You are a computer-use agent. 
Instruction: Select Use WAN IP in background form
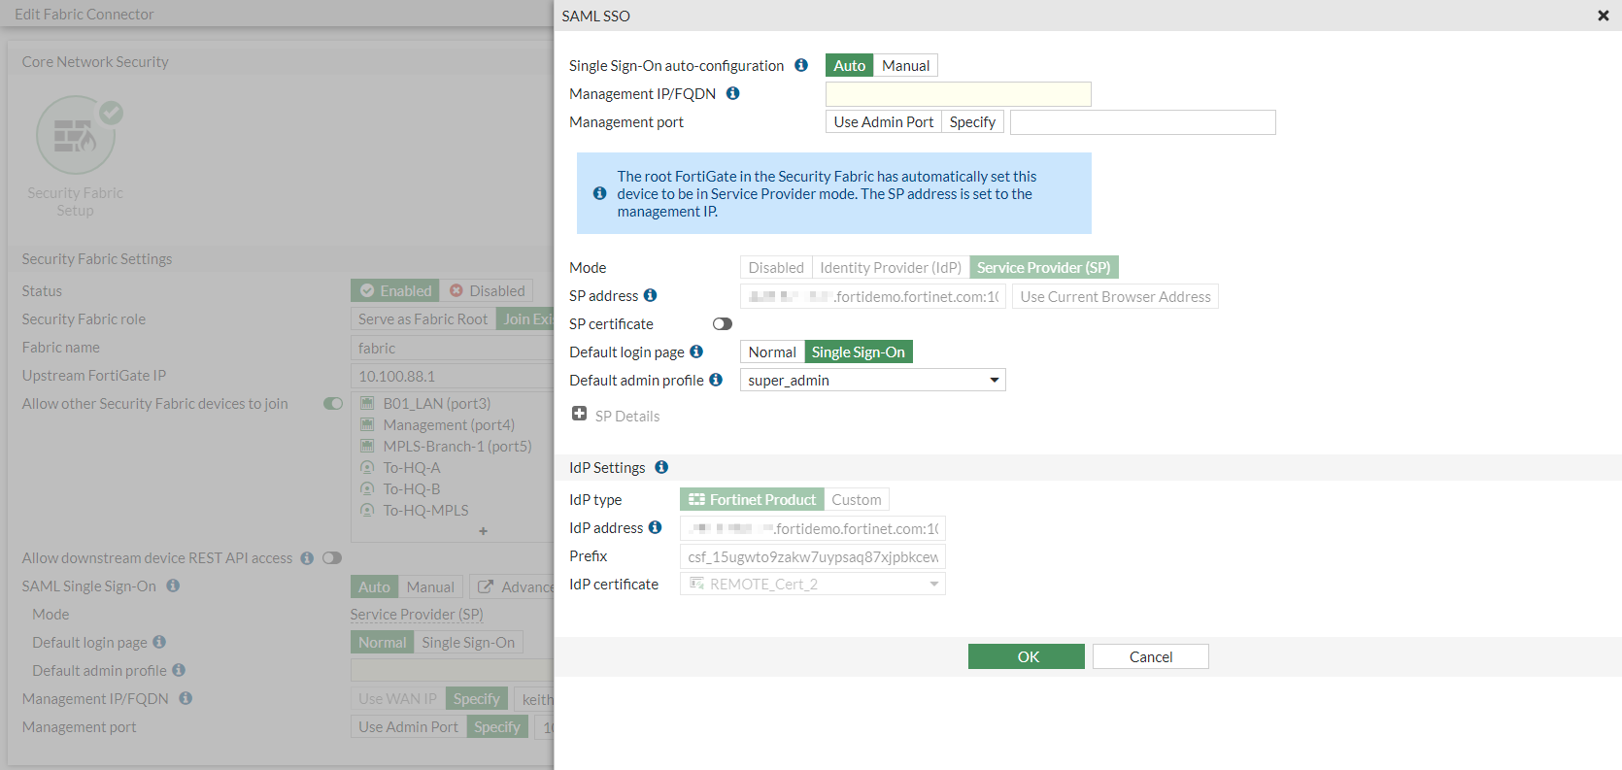(x=397, y=698)
